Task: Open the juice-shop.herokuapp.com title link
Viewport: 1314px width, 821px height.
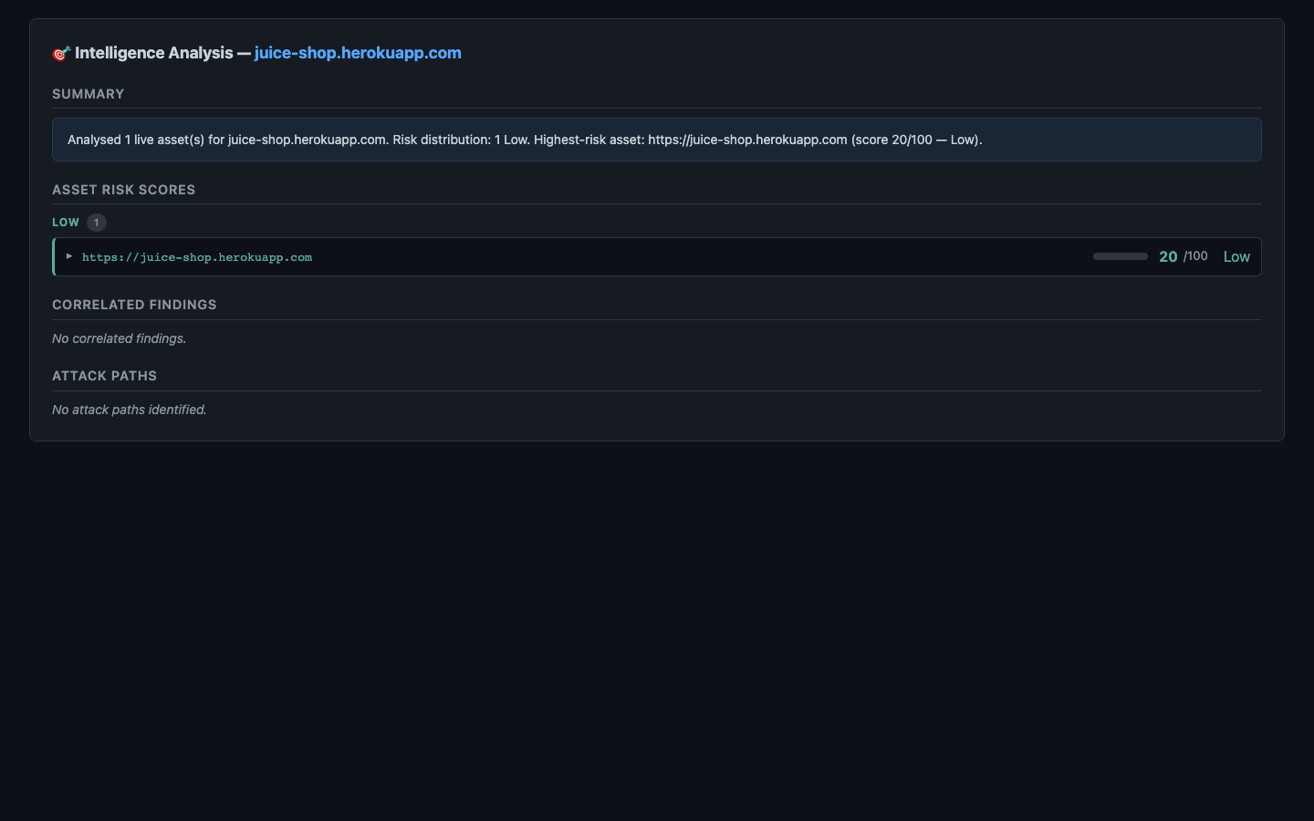Action: point(358,53)
